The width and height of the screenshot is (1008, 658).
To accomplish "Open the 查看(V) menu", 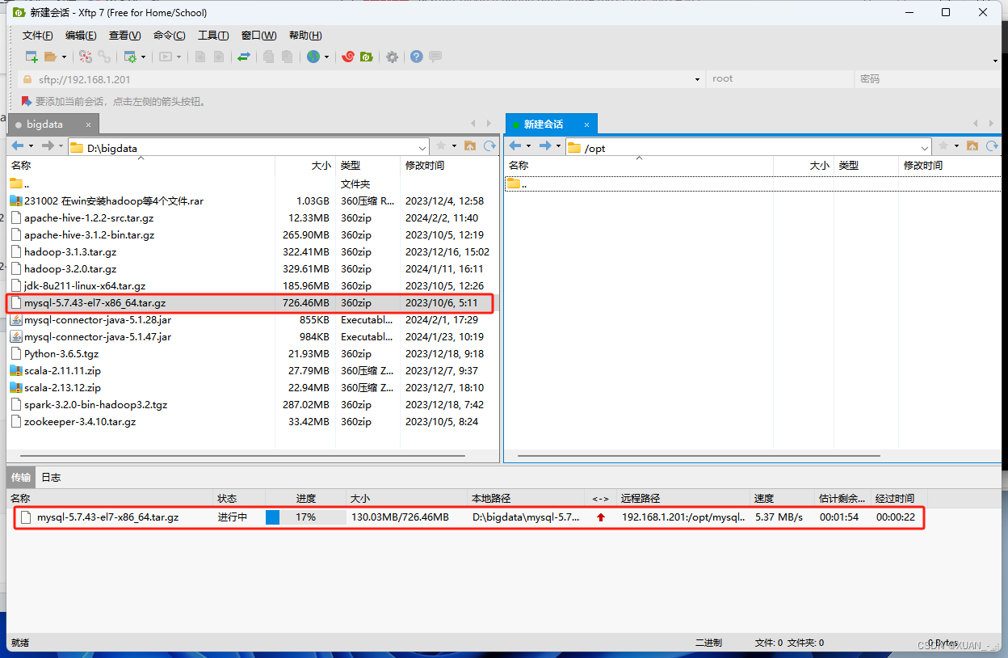I will (124, 36).
